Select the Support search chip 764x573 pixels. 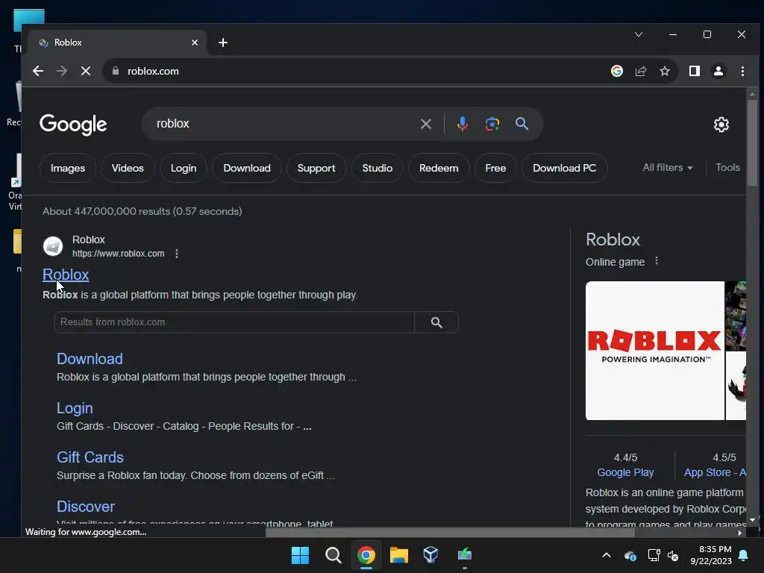pyautogui.click(x=316, y=168)
